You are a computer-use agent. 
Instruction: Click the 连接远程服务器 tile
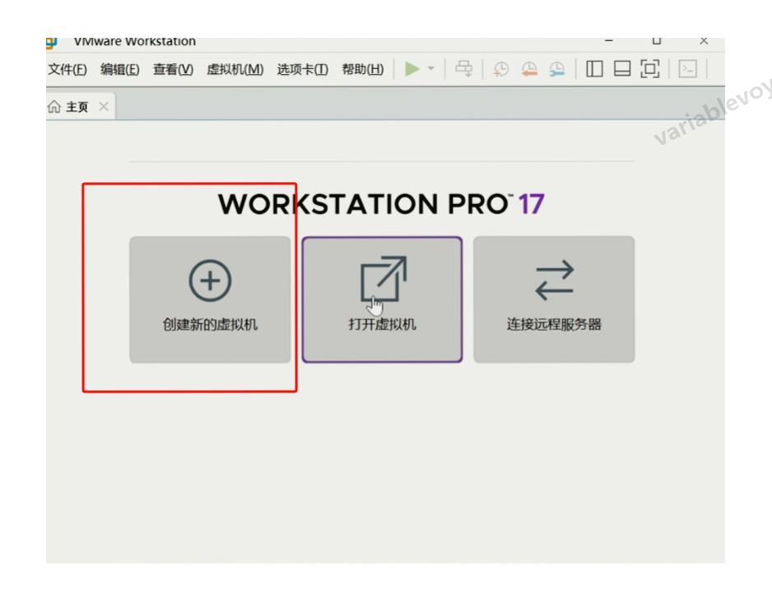click(x=554, y=299)
